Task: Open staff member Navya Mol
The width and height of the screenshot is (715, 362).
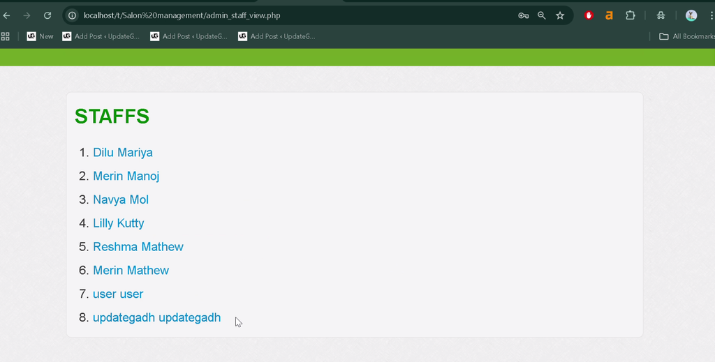Action: 121,200
